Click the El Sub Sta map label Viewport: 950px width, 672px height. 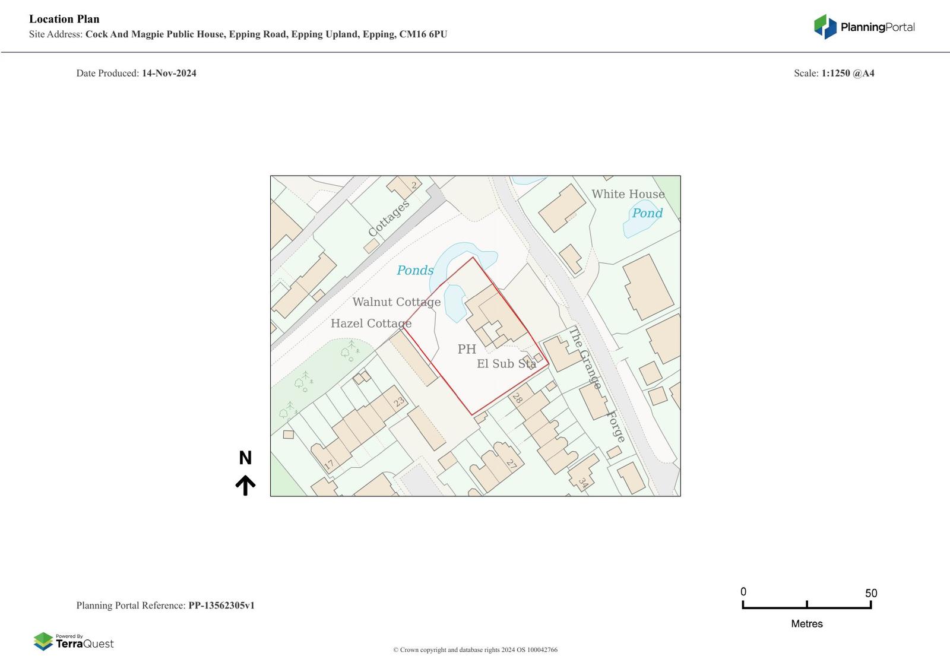(x=506, y=364)
